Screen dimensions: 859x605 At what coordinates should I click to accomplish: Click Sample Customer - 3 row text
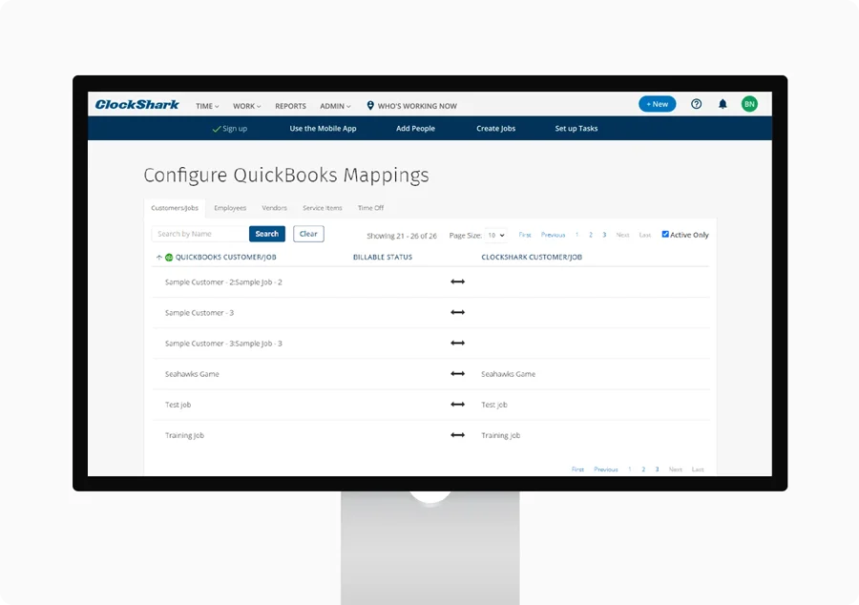tap(199, 313)
